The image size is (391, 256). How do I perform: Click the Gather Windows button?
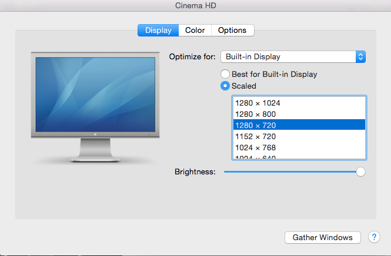(x=322, y=237)
